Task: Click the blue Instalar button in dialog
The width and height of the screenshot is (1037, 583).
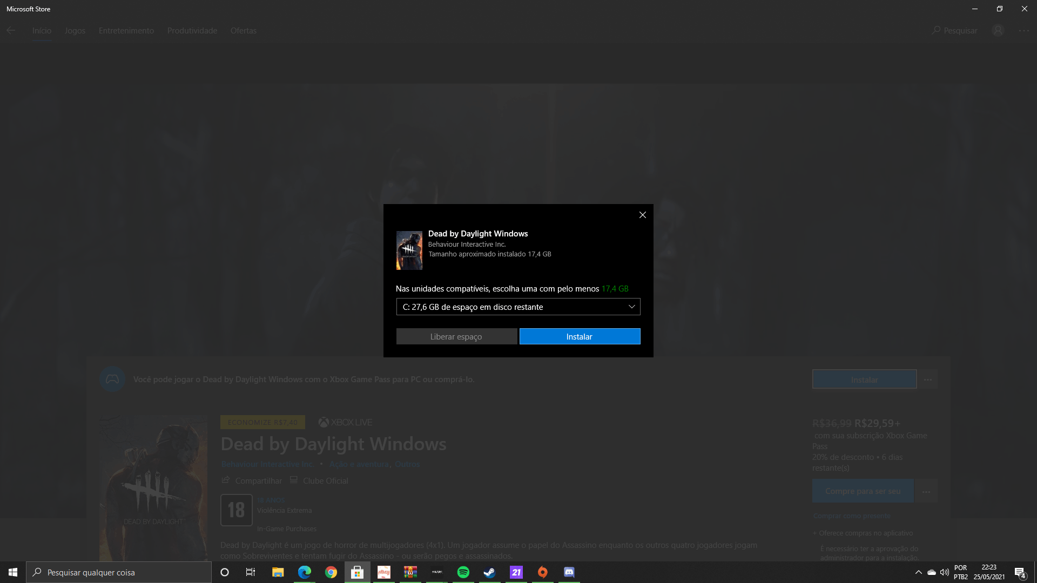Action: 580,336
